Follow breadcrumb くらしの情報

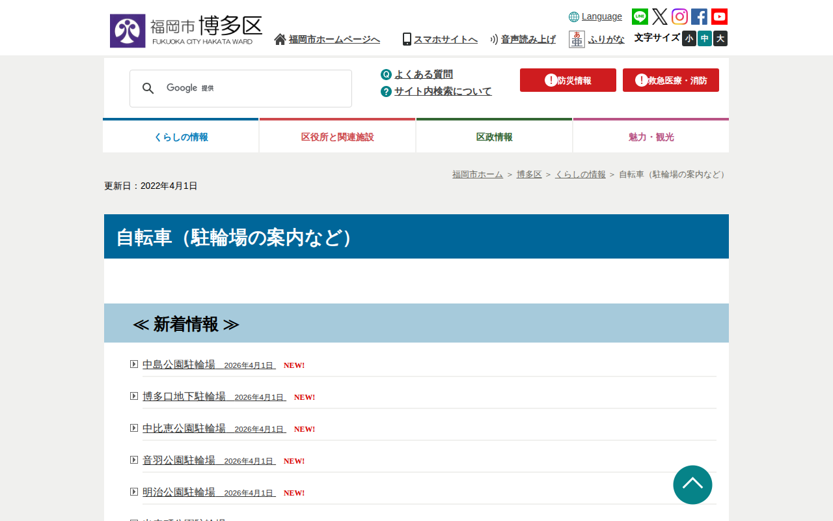click(x=580, y=175)
